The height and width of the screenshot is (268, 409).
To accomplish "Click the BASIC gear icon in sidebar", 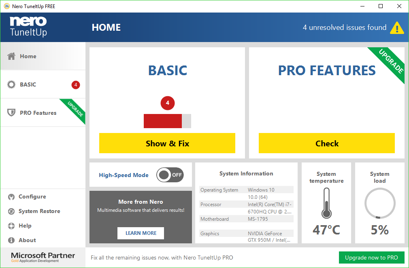I will pyautogui.click(x=11, y=84).
